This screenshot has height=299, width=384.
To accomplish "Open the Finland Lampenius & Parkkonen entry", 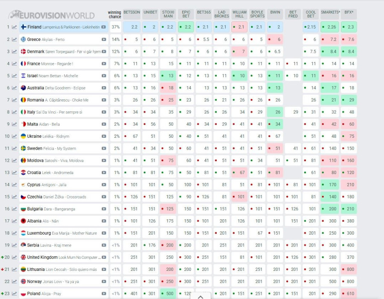I will 64,27.
